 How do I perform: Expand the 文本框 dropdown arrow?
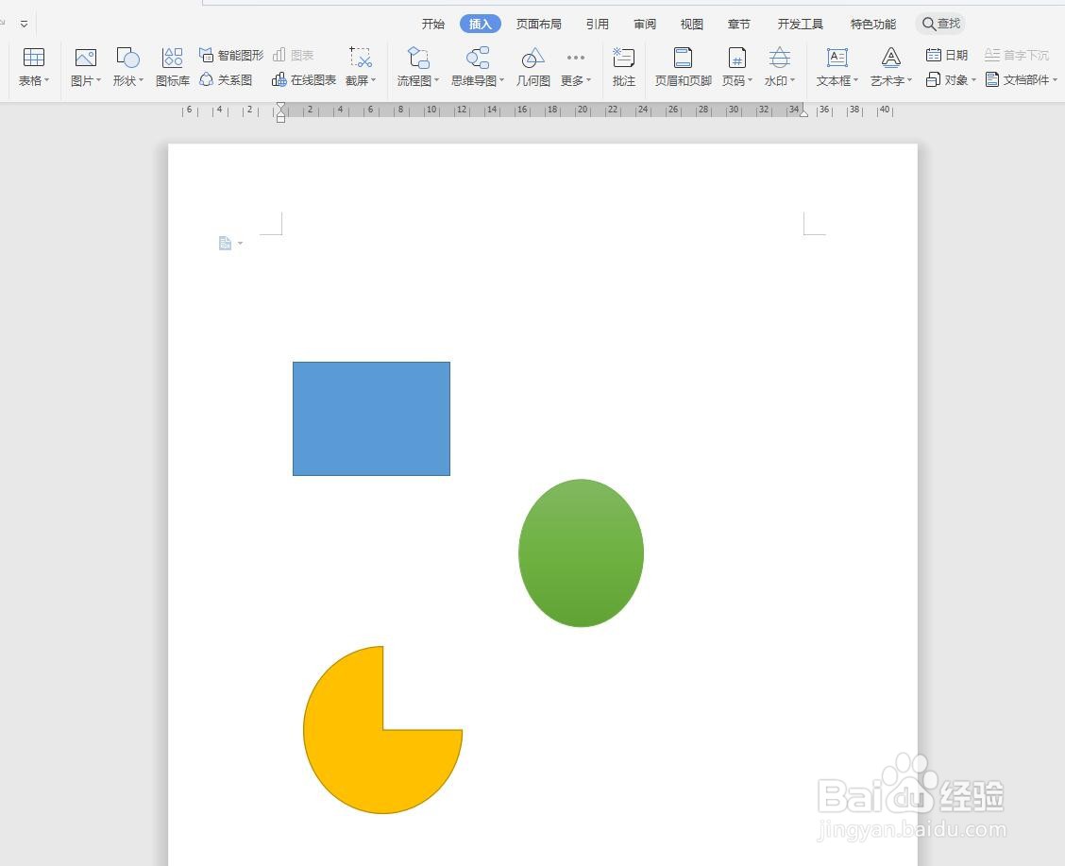click(x=855, y=80)
